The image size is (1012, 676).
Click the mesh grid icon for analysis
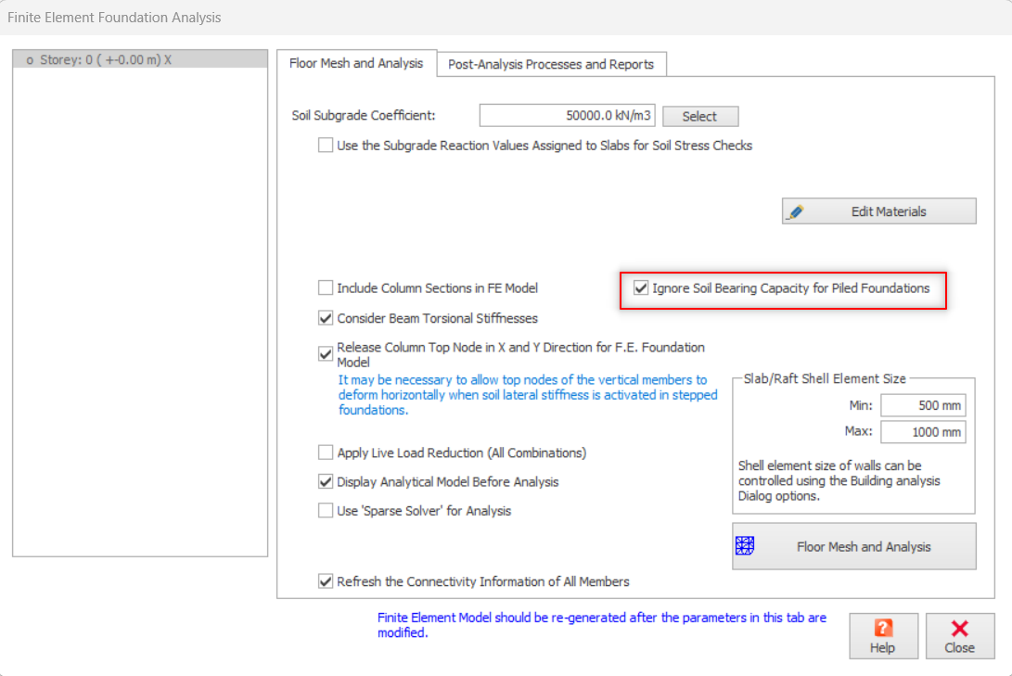[743, 546]
